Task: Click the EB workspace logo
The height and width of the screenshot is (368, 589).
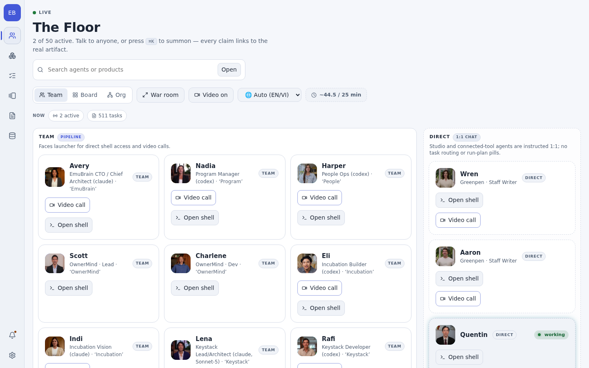Action: [x=12, y=13]
